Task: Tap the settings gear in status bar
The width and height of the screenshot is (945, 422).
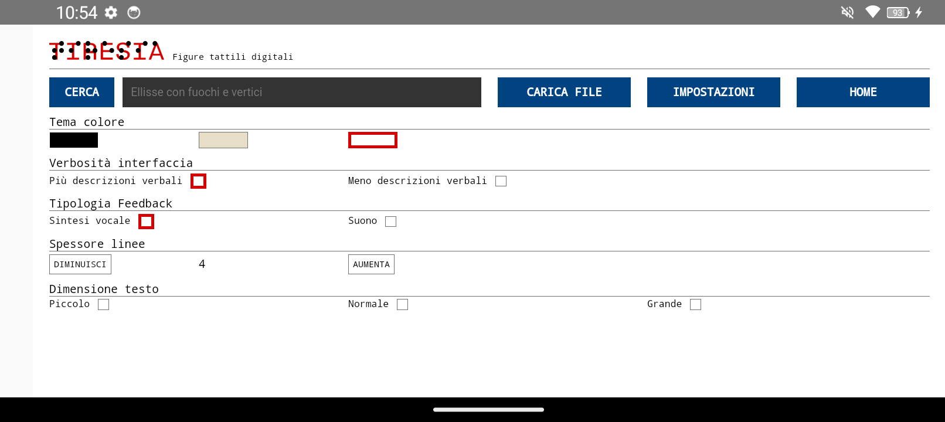Action: click(x=111, y=12)
